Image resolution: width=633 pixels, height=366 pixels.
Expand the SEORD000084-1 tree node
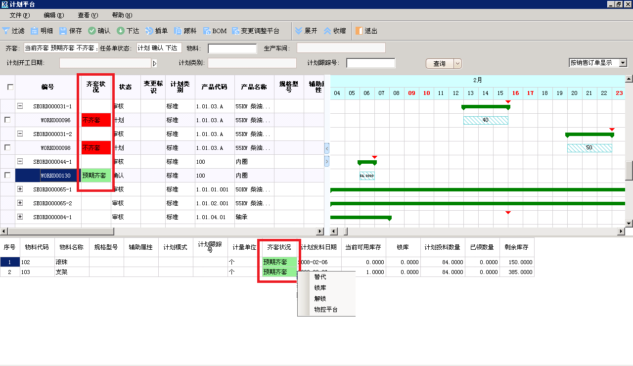click(x=20, y=217)
